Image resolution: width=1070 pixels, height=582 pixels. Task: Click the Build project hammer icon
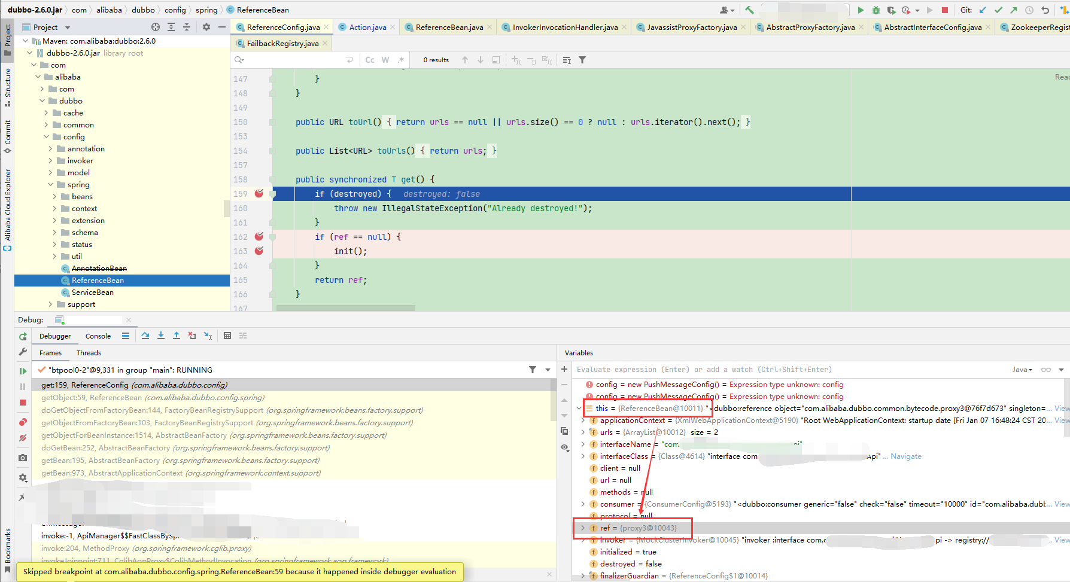point(749,10)
